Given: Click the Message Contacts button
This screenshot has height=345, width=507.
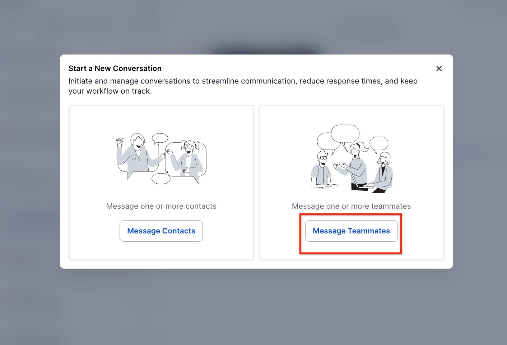Looking at the screenshot, I should pos(161,231).
